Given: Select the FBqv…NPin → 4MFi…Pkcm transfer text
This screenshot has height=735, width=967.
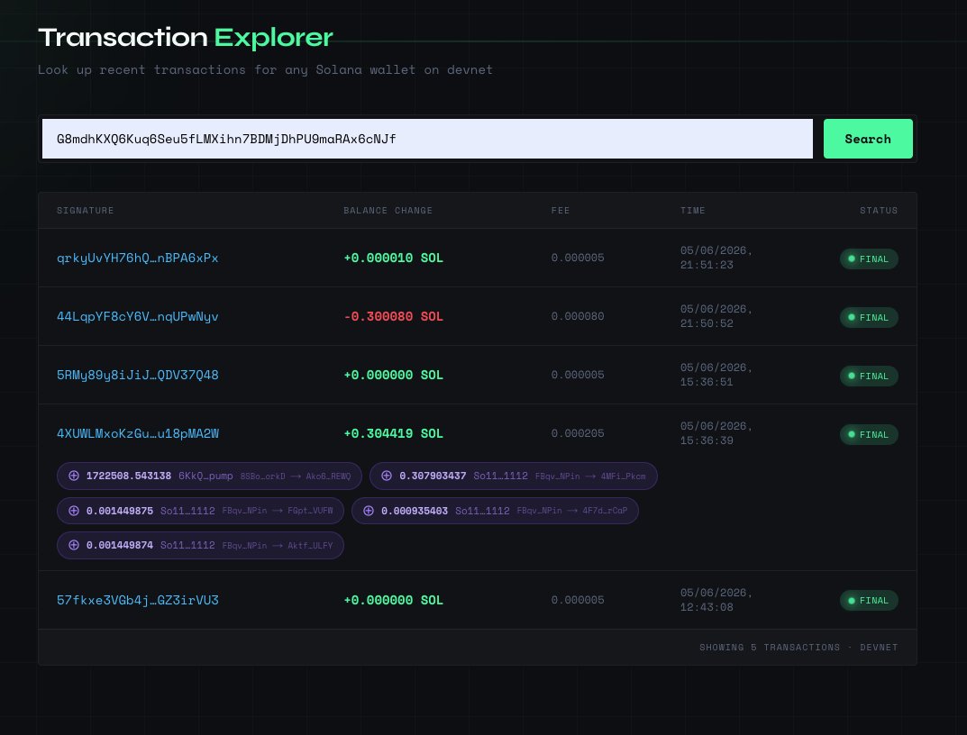Looking at the screenshot, I should click(590, 476).
